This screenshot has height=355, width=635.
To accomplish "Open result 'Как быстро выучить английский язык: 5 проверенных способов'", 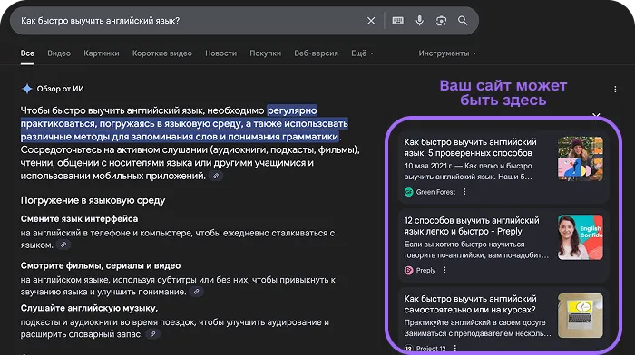I will (470, 148).
